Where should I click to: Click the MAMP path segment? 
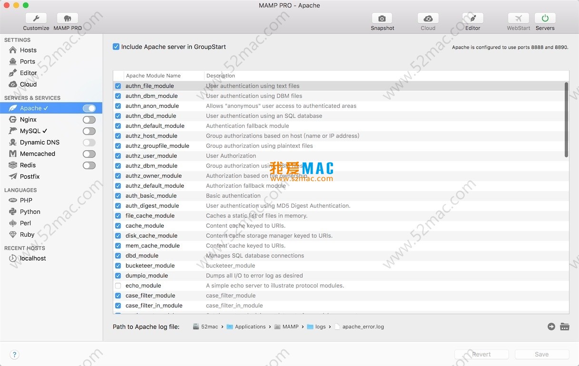(x=286, y=327)
